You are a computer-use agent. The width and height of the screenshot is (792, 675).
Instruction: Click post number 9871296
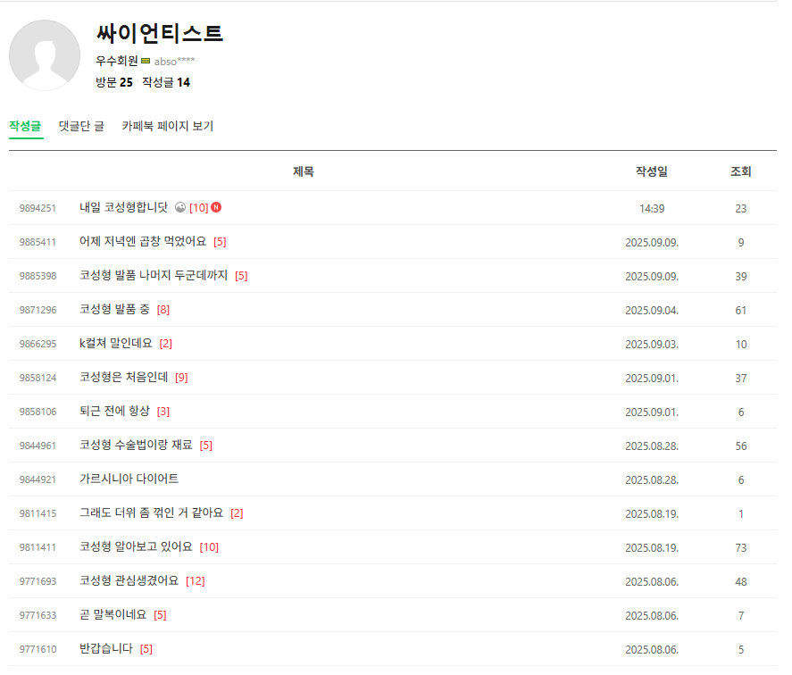click(x=38, y=310)
